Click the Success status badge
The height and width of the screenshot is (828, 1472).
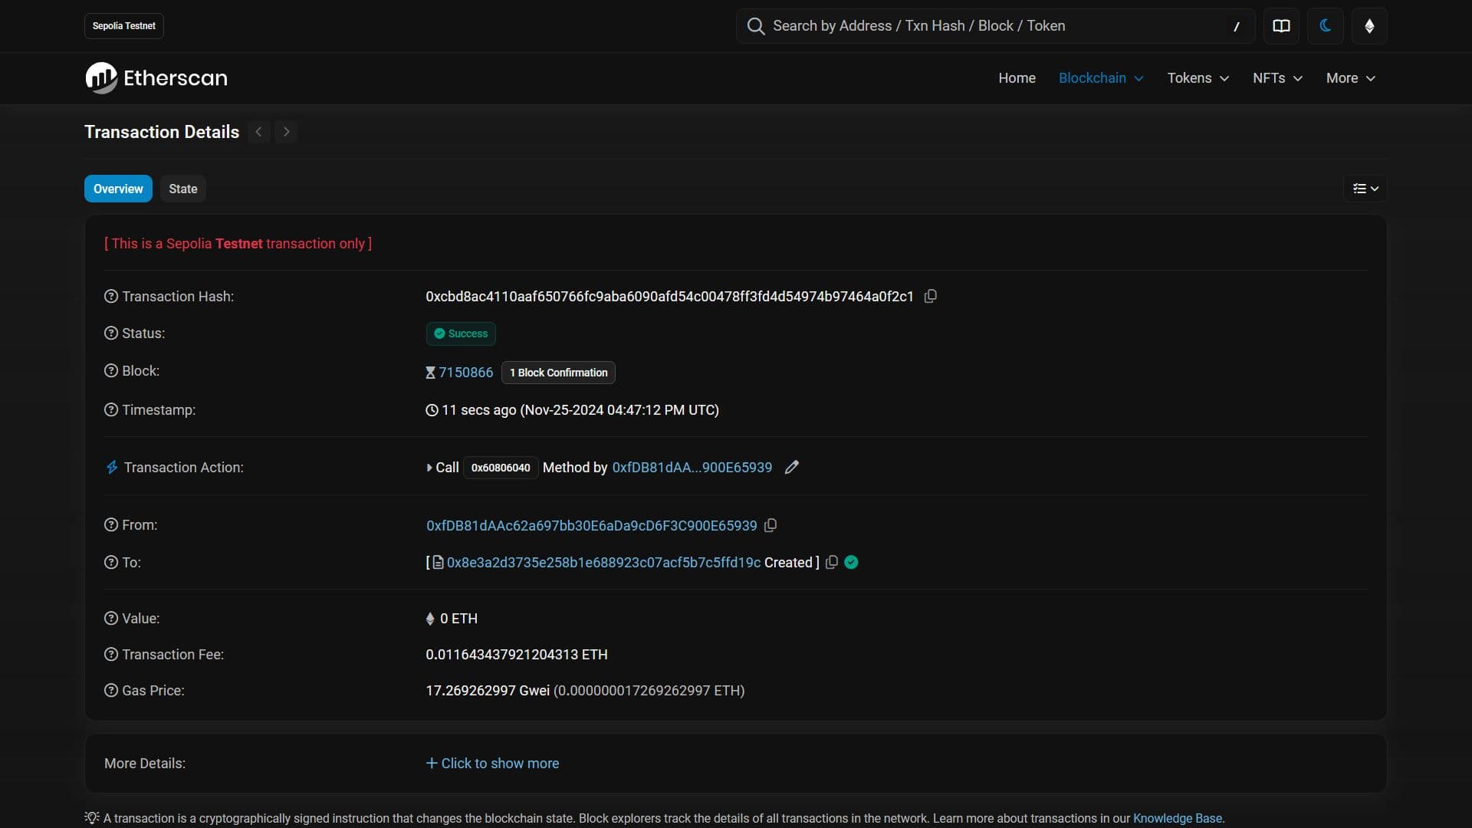[461, 333]
